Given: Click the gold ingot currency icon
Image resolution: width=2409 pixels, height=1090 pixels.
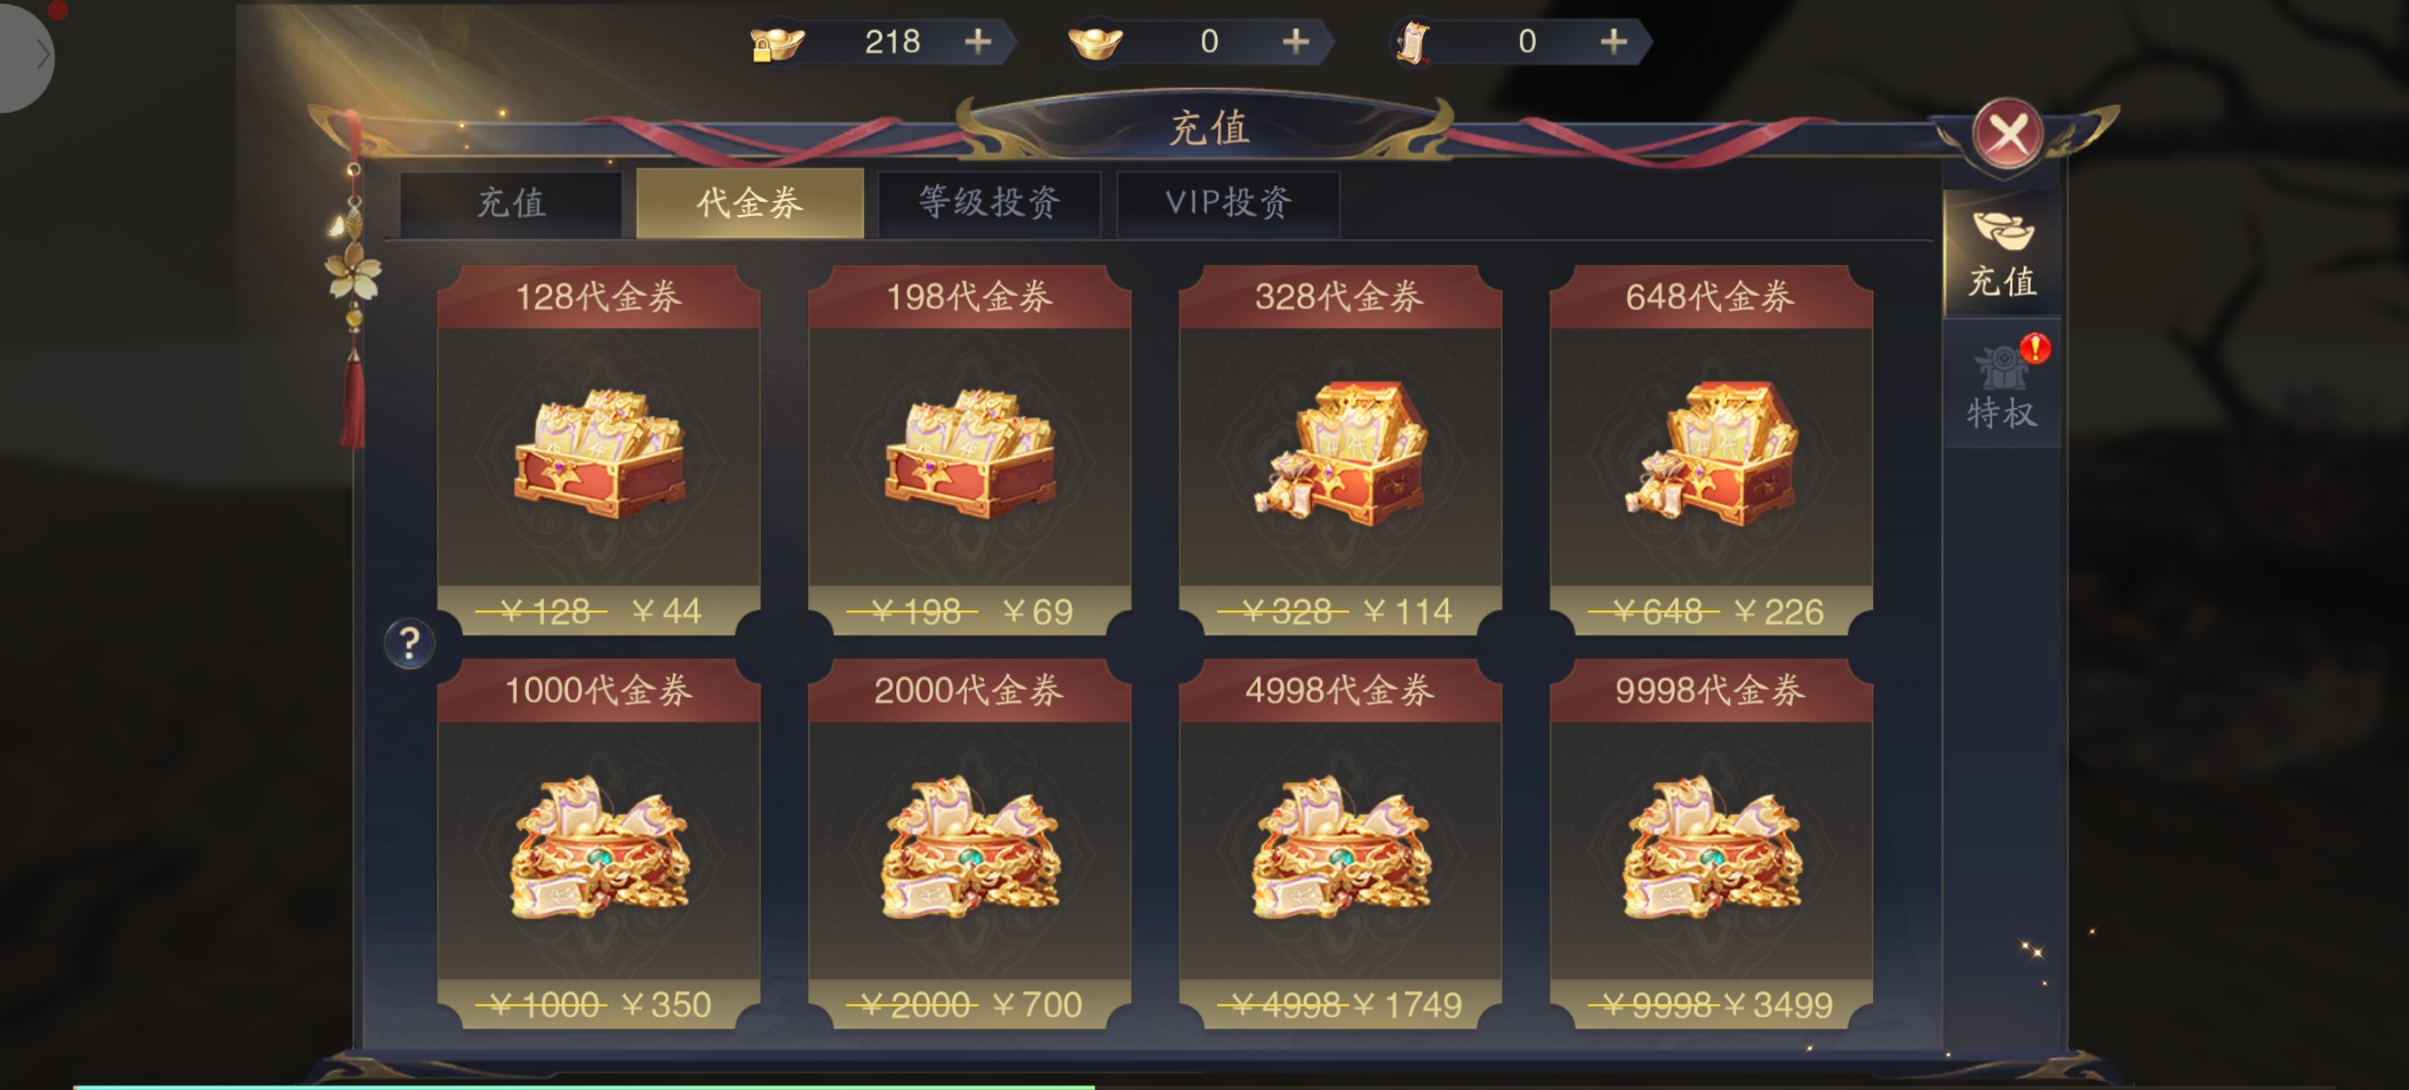Looking at the screenshot, I should [x=1095, y=43].
